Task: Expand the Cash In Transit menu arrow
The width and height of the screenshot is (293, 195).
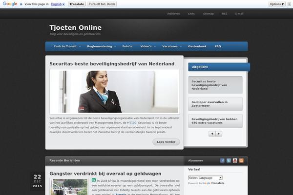Action: [80, 46]
